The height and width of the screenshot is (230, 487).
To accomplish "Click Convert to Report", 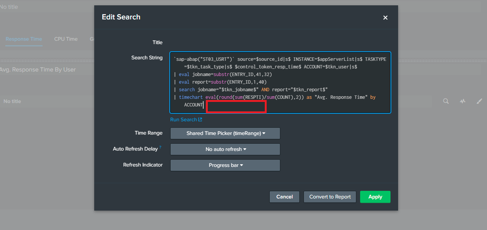I will [330, 197].
